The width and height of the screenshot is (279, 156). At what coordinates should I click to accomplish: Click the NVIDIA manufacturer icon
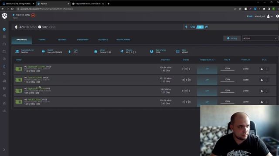coord(17,51)
